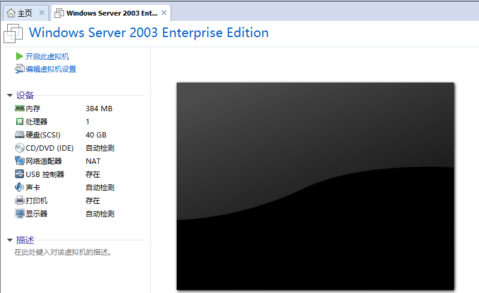Click the 384 MB memory value

99,109
